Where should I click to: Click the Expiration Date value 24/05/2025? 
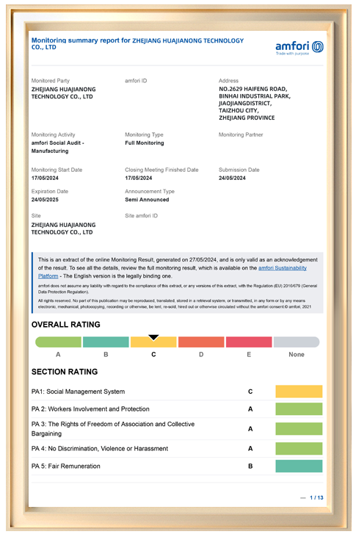[45, 200]
